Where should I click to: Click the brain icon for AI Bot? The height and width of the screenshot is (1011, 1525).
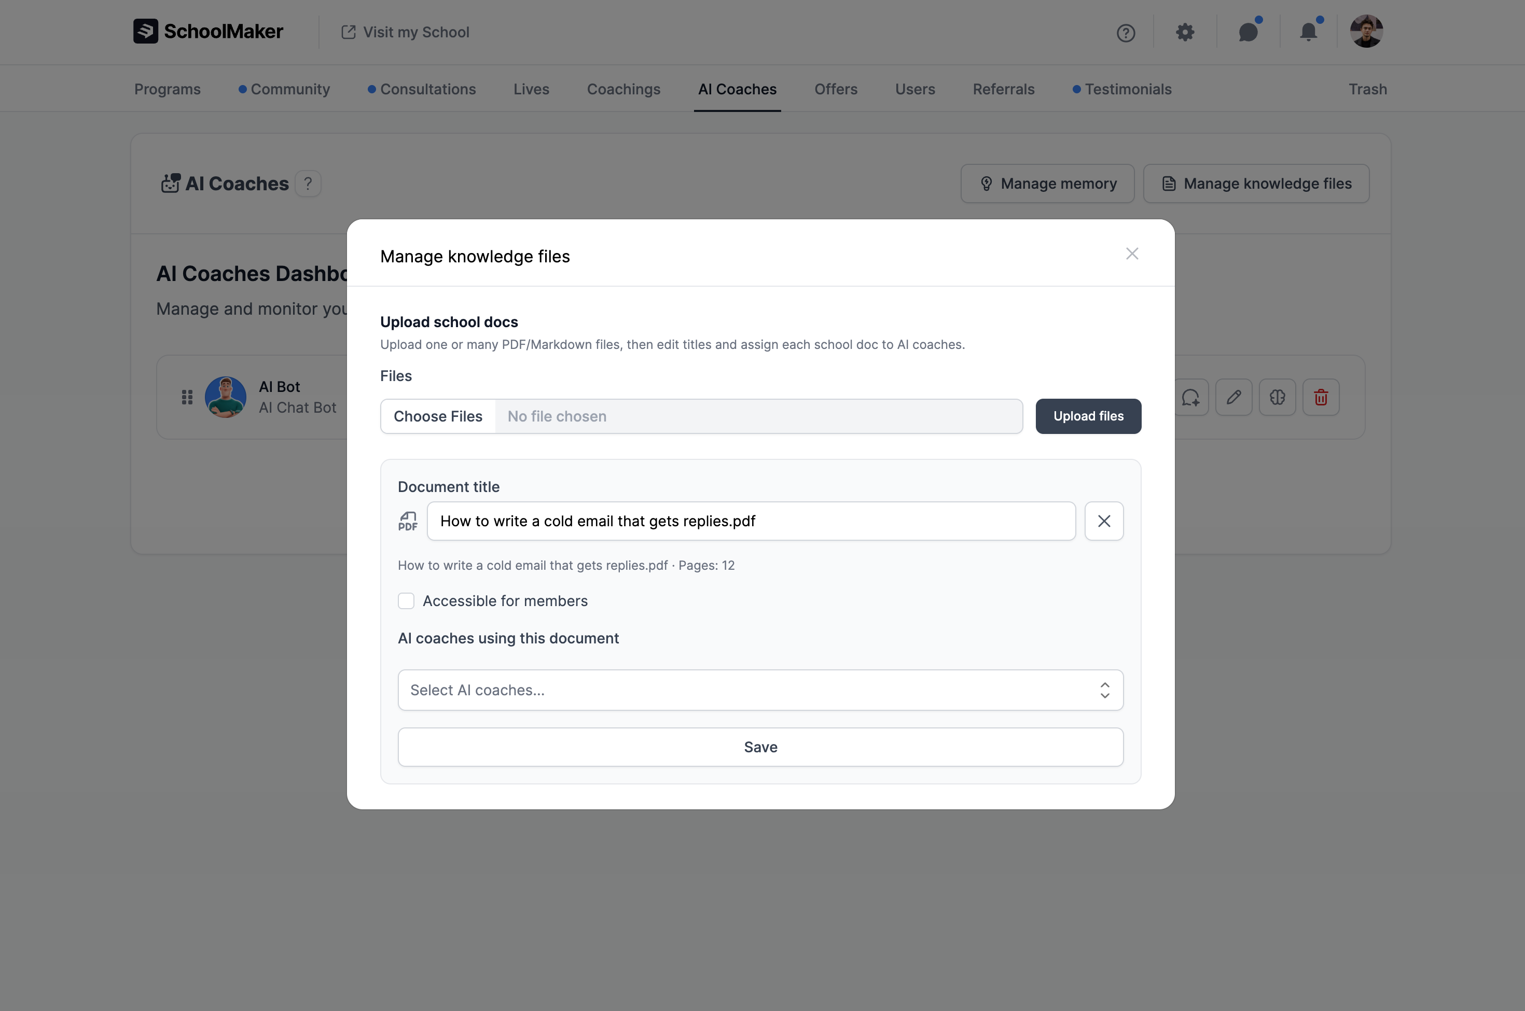click(x=1277, y=397)
